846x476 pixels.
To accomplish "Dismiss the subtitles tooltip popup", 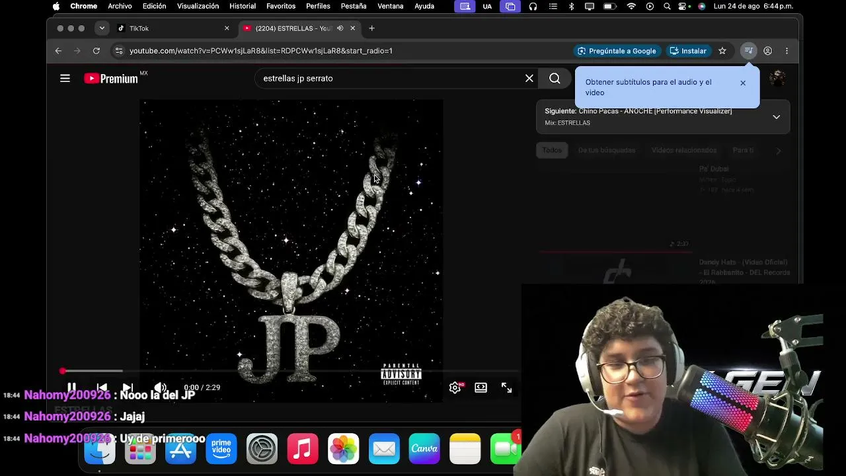I will (743, 83).
